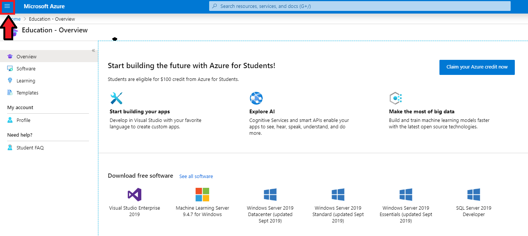Collapse the sidebar with the double chevron
528x236 pixels.
[93, 50]
